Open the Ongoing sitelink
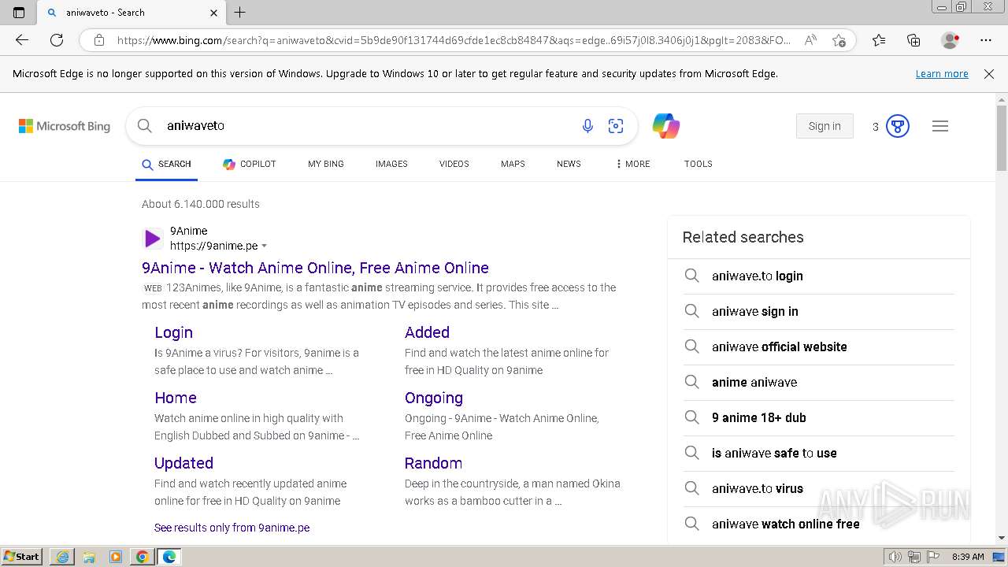The height and width of the screenshot is (567, 1008). click(x=433, y=398)
